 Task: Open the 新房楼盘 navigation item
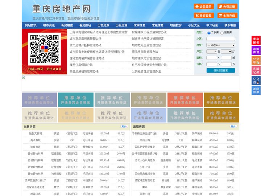(x=67, y=25)
